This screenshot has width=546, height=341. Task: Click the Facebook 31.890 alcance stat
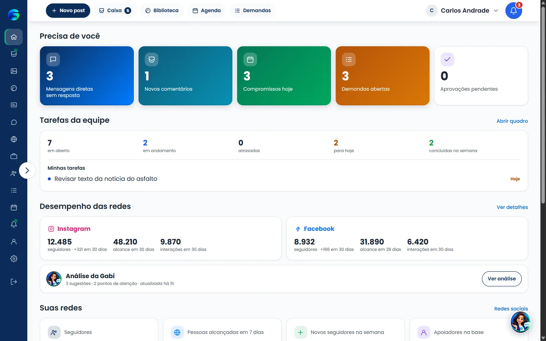pos(380,245)
